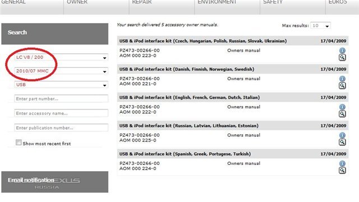Screen dimensions: 359x202
Task: Open info icon for AOM 000 223-0
Action: click(x=342, y=50)
